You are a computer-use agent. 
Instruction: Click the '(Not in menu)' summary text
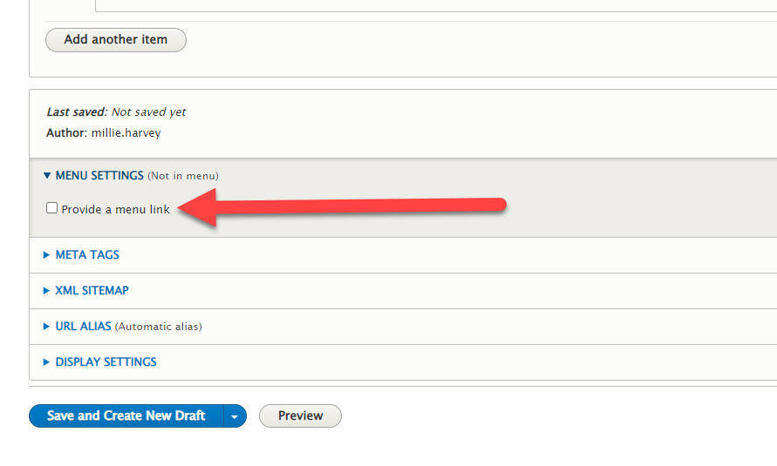pyautogui.click(x=183, y=176)
